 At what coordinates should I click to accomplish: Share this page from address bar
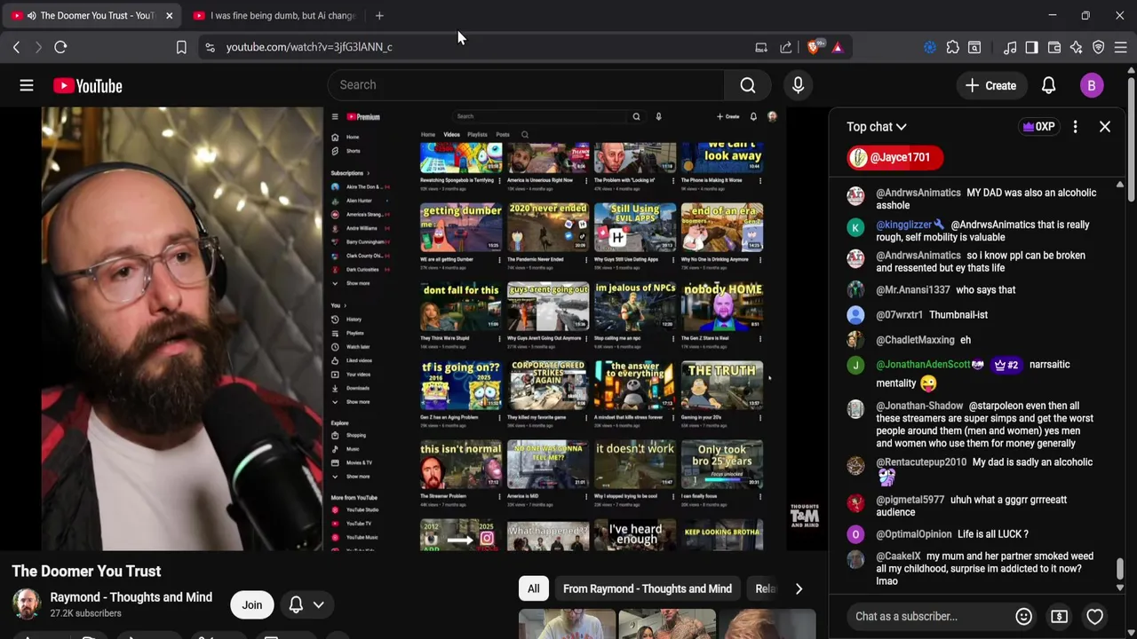786,47
